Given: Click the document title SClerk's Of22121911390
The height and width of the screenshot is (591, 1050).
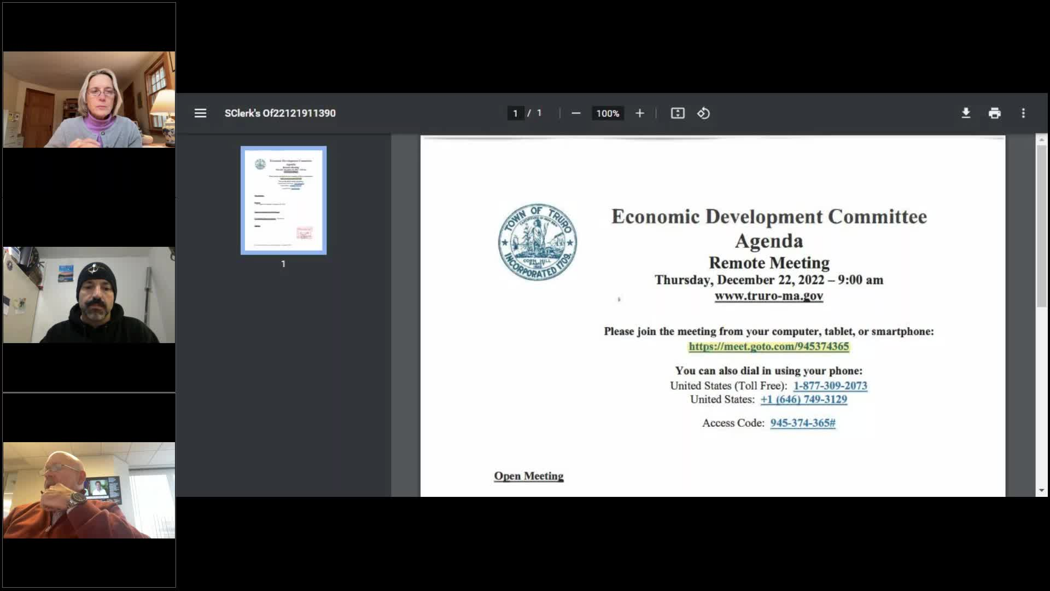Looking at the screenshot, I should 280,113.
